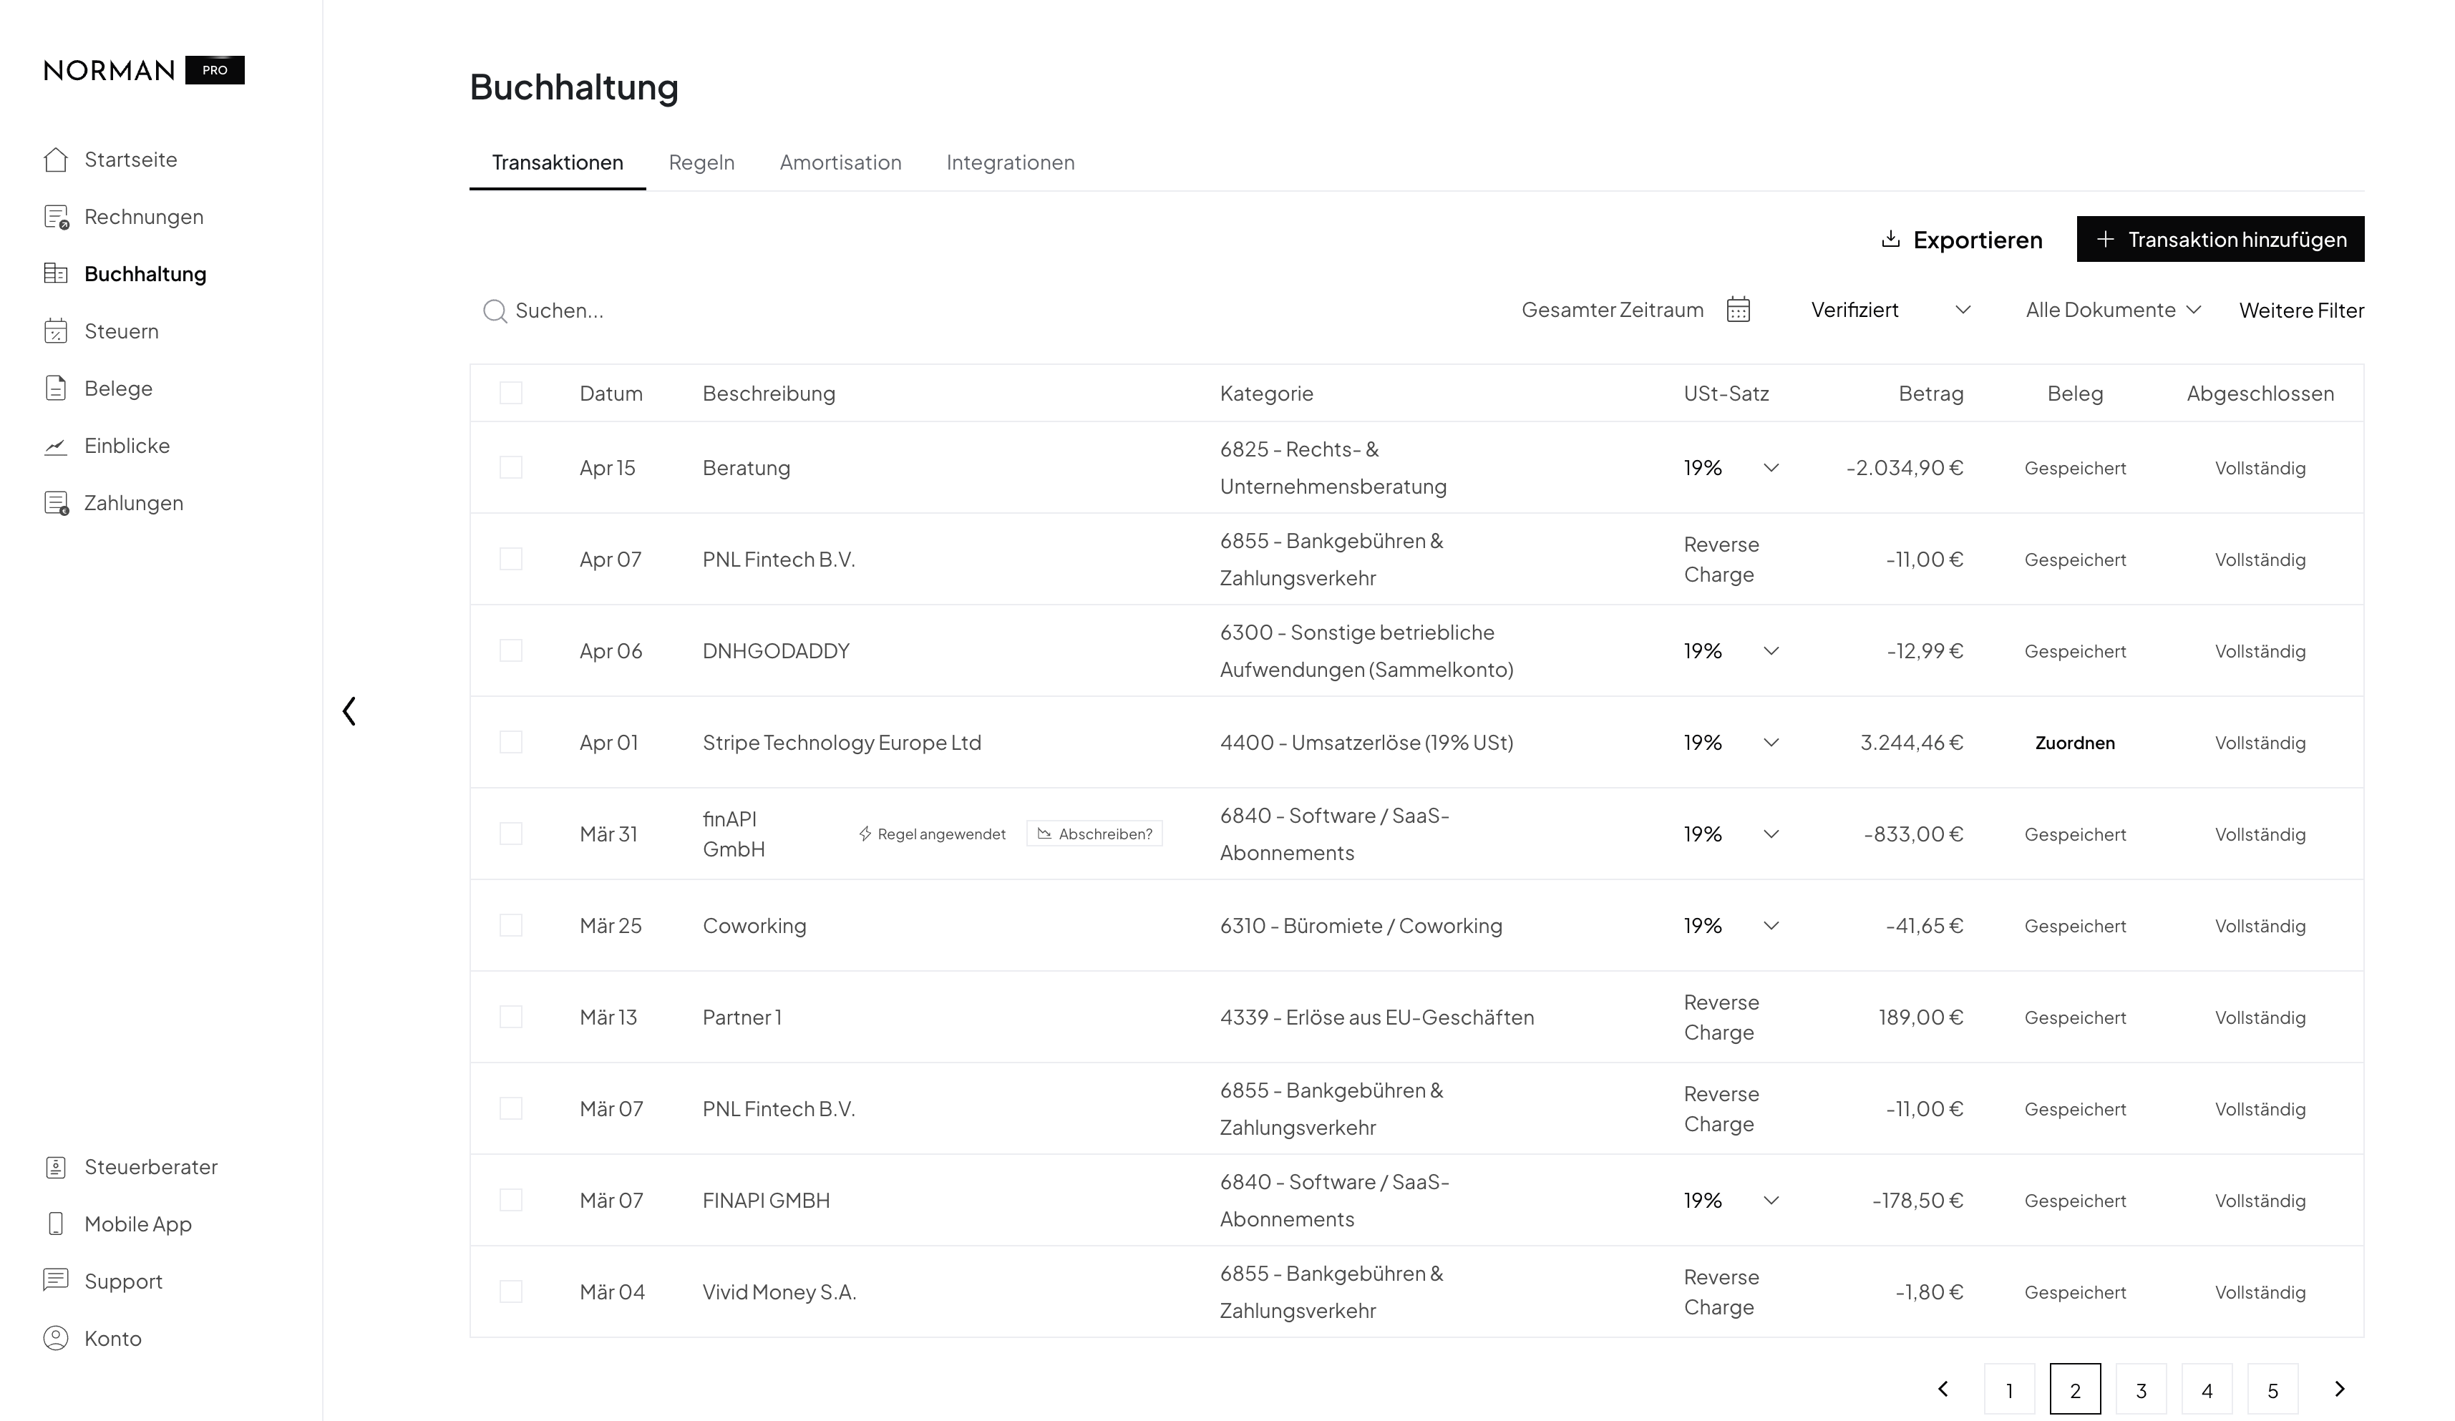Click the NORMAN PRO logo
Viewport: 2455px width, 1421px height.
tap(144, 70)
